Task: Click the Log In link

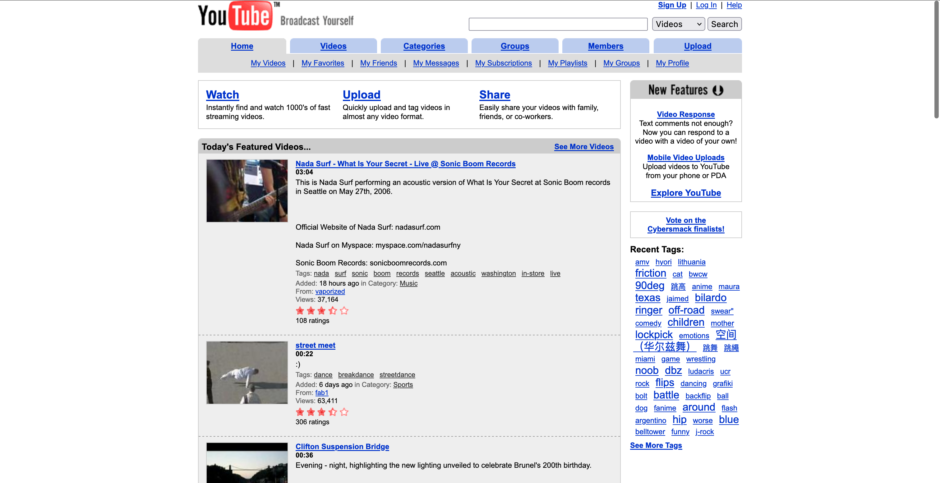Action: 706,5
